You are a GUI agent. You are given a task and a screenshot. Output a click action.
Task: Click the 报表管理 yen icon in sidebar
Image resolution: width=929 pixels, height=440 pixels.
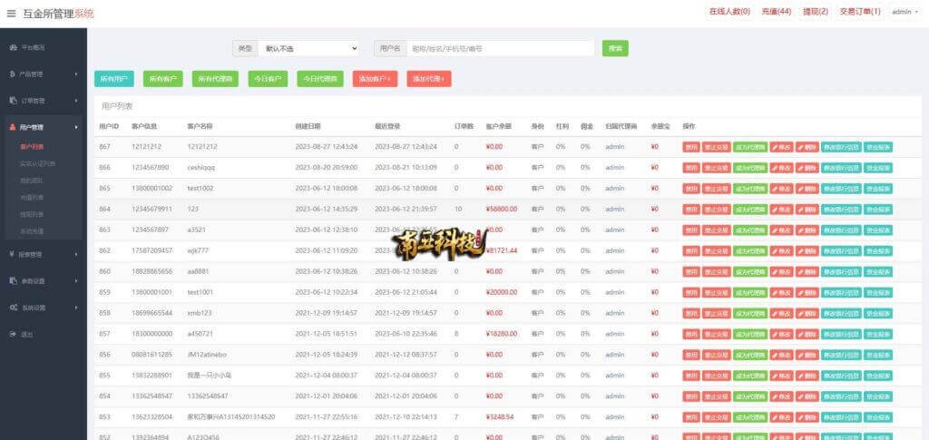[13, 254]
